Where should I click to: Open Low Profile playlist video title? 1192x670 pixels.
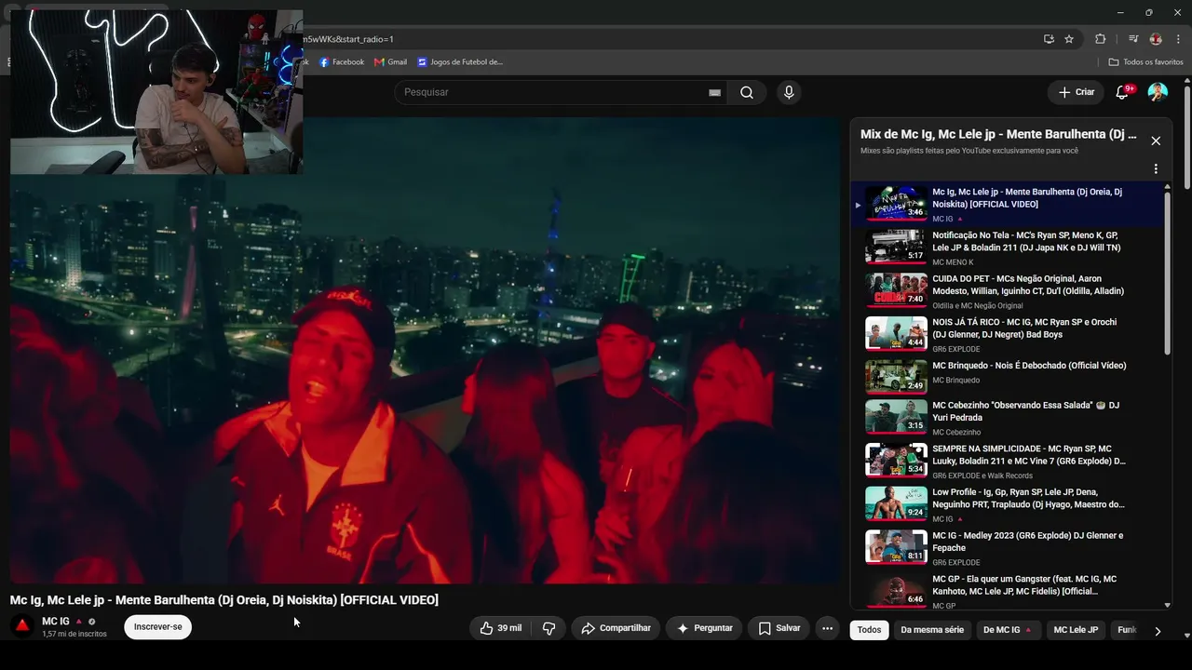(1029, 498)
